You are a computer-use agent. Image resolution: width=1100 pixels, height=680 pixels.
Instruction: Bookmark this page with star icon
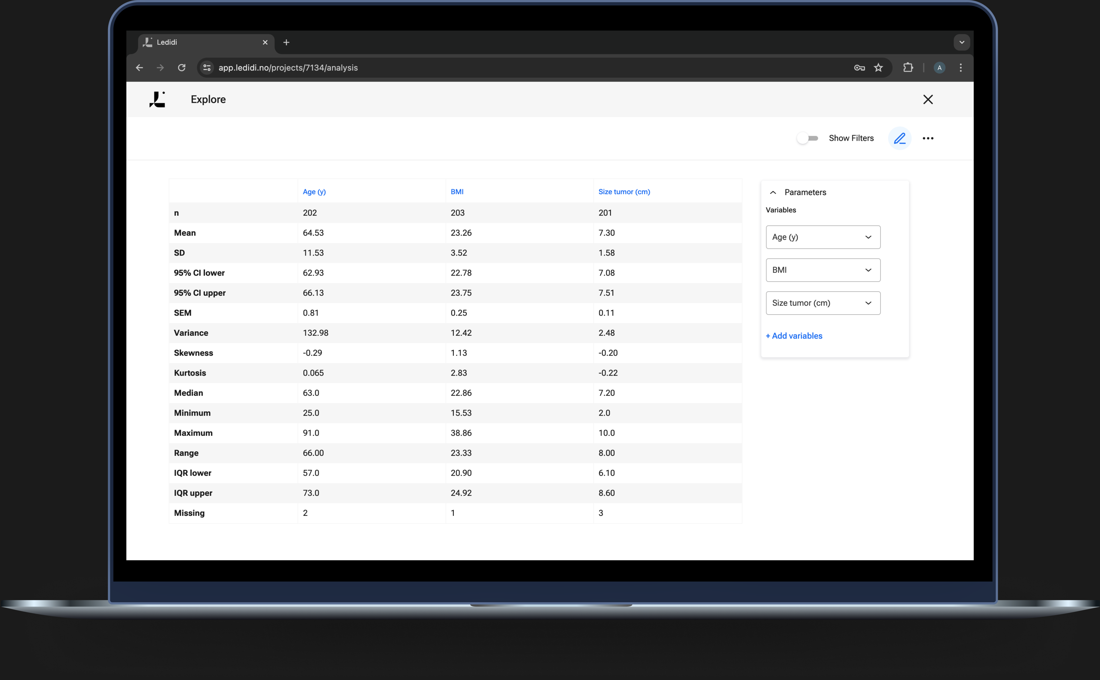[878, 67]
